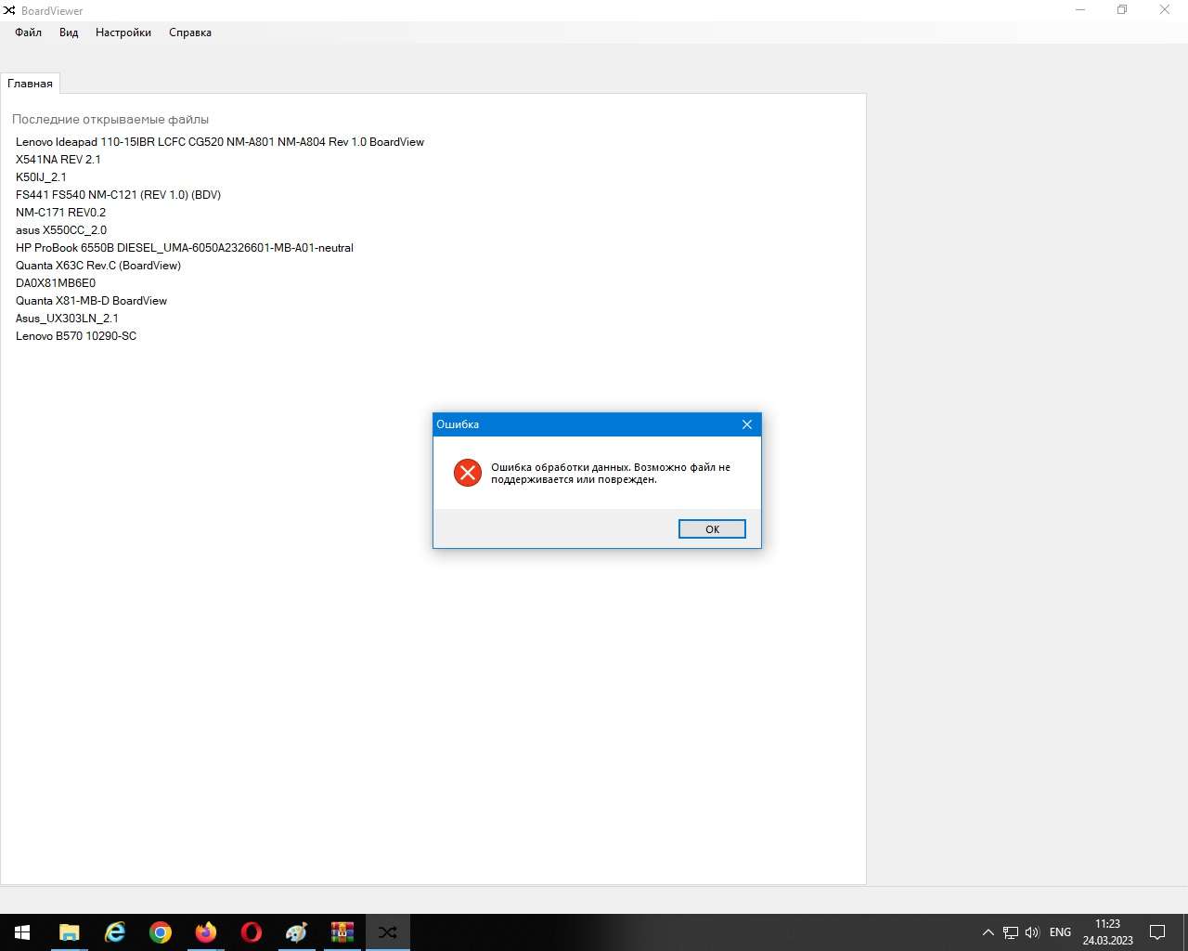
Task: Open clock and date 24.03.2023
Action: [x=1107, y=932]
